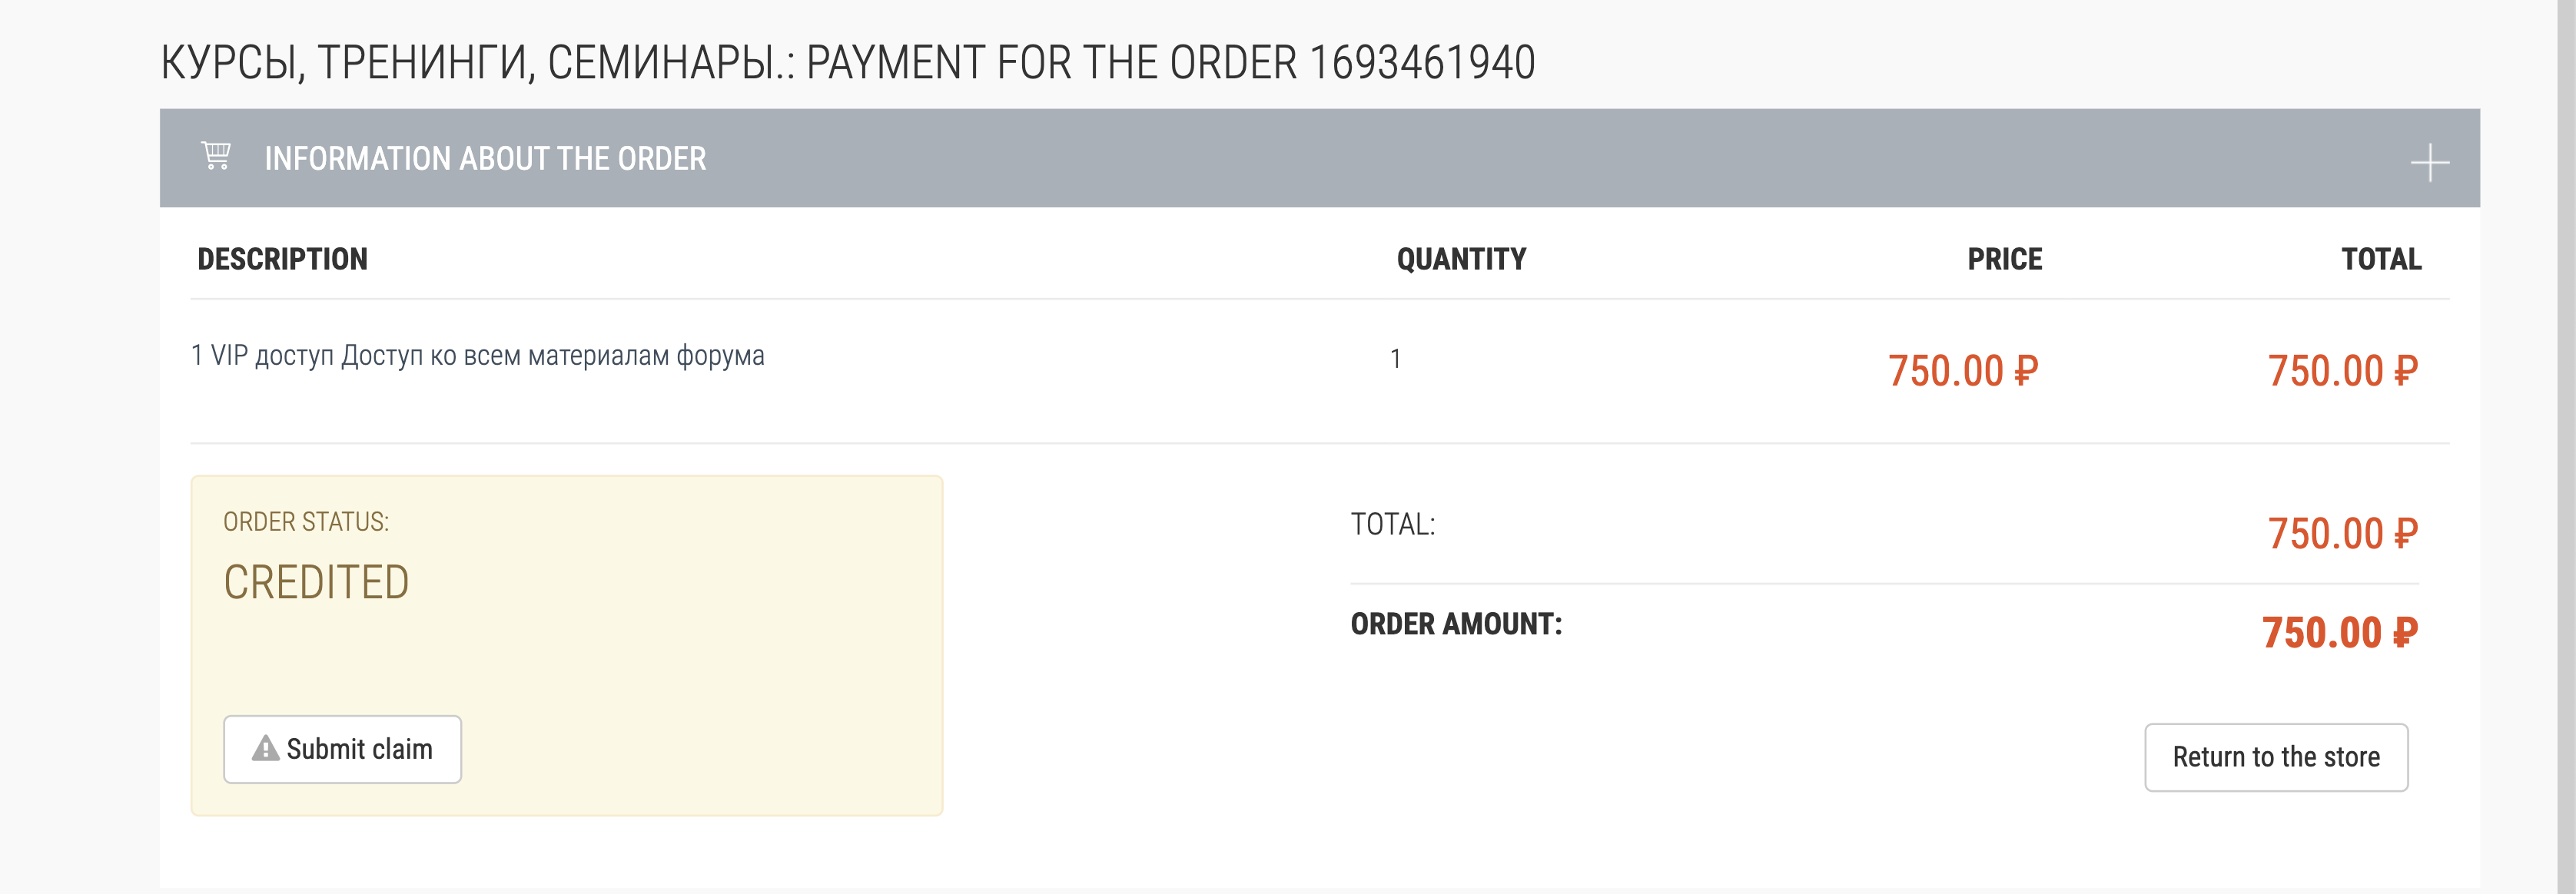
Task: Return to the store
Action: pyautogui.click(x=2276, y=757)
